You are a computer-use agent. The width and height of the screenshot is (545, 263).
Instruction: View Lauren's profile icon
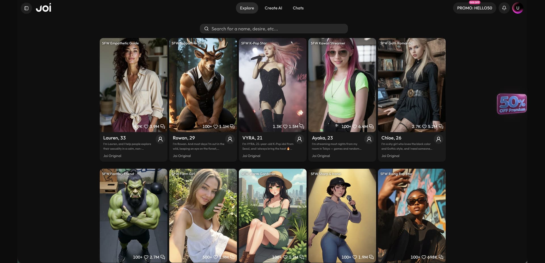pyautogui.click(x=160, y=139)
